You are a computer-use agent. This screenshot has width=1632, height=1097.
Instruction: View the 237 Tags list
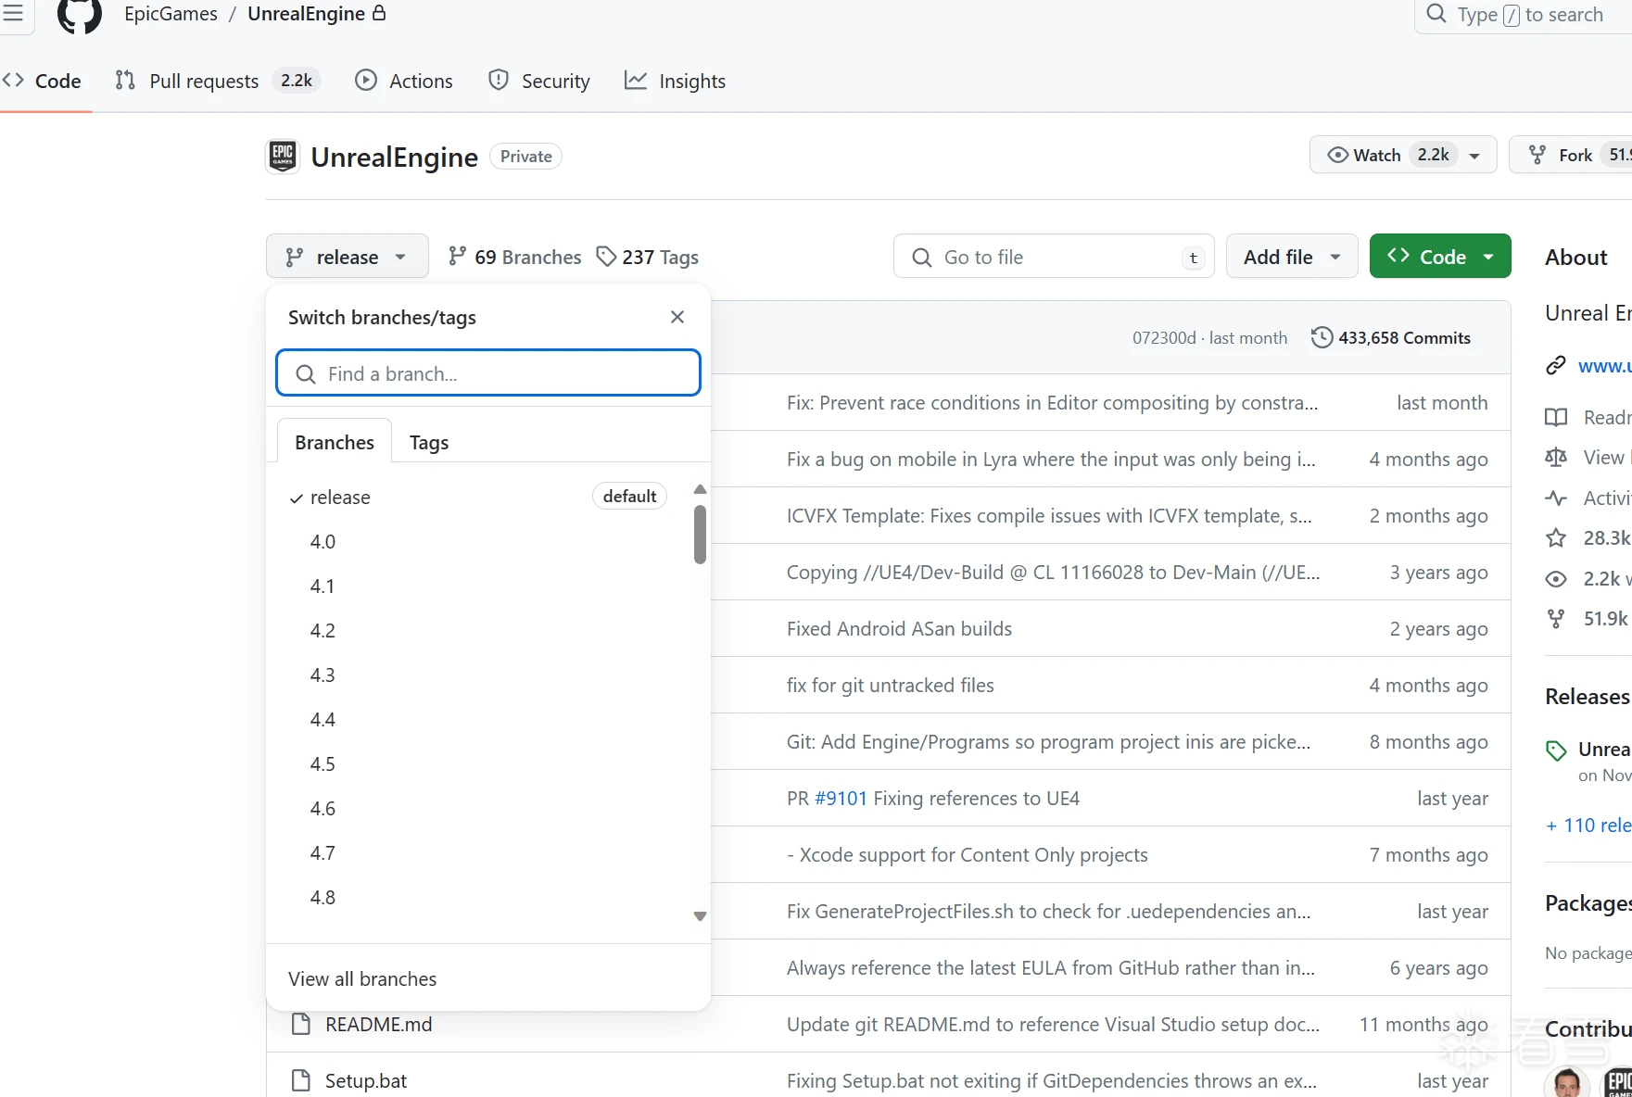tap(647, 257)
